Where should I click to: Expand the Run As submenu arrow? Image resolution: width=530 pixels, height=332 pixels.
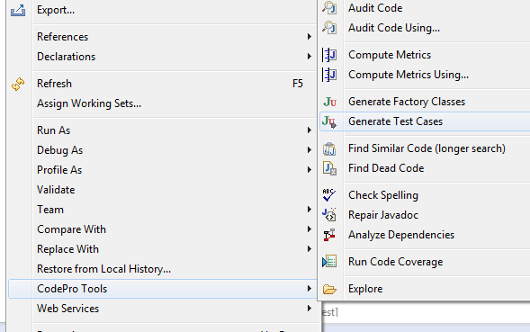click(x=309, y=130)
